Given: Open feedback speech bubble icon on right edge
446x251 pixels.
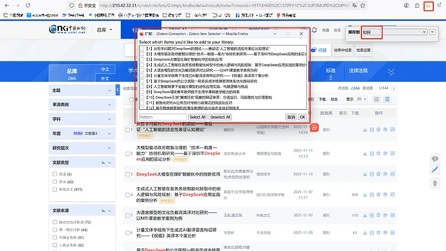Looking at the screenshot, I should 435,159.
